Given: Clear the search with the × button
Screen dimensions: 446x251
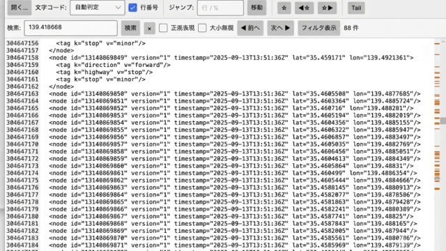Looking at the screenshot, I should pyautogui.click(x=149, y=28).
